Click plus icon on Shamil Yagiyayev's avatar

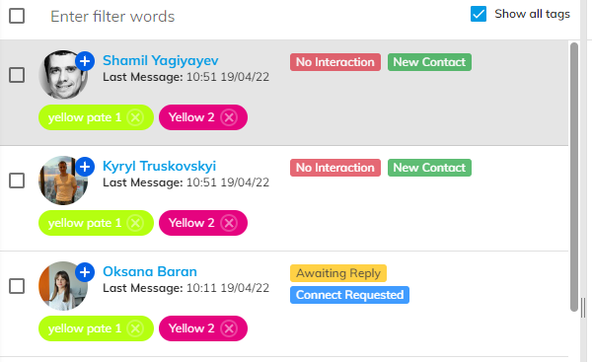coord(85,61)
